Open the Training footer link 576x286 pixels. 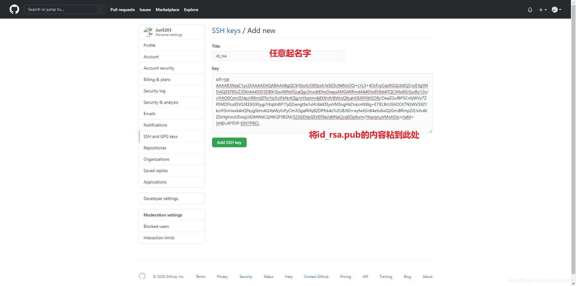[386, 277]
